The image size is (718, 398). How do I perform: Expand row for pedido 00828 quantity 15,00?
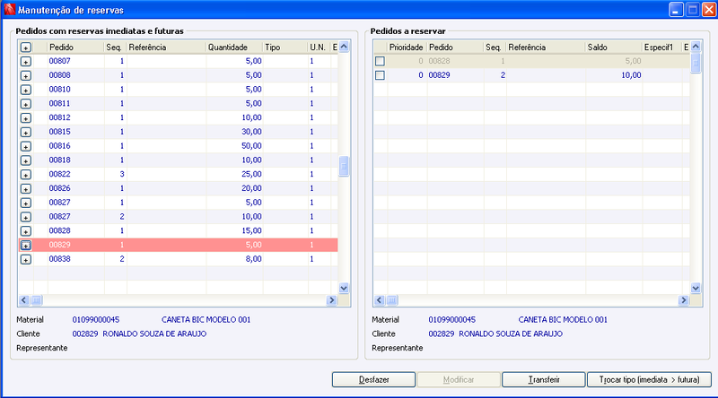26,231
